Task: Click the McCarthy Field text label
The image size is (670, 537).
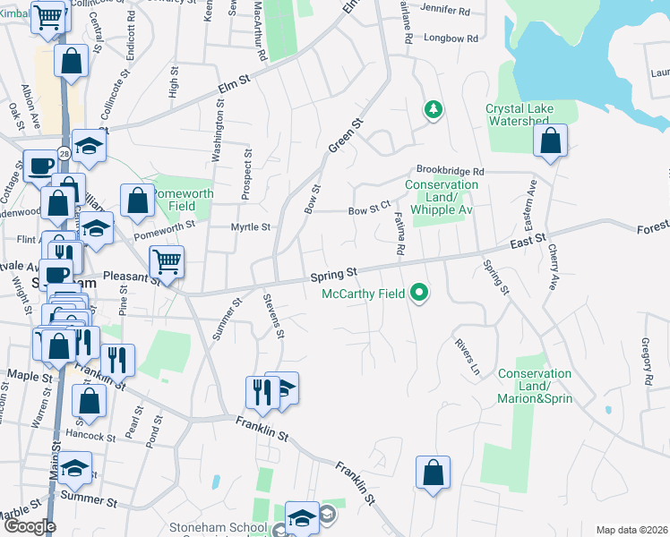Action: click(363, 294)
